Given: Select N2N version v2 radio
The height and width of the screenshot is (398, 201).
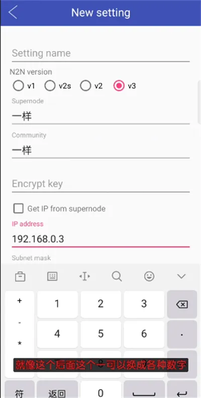Looking at the screenshot, I should pos(91,86).
